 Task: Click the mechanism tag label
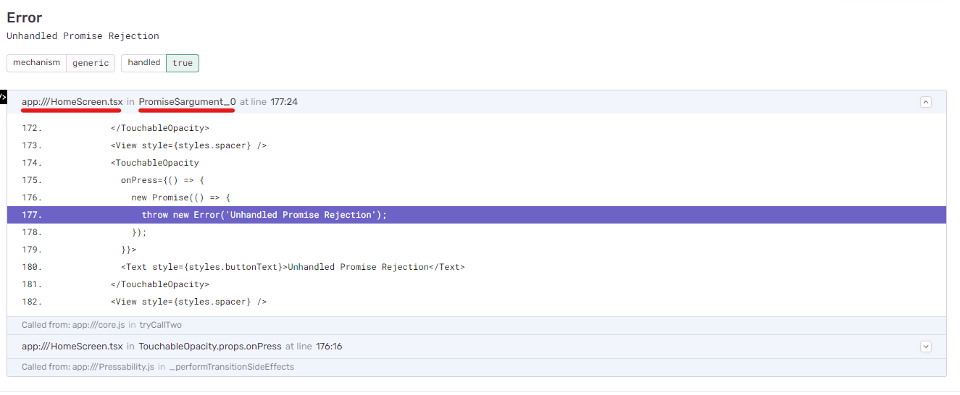(36, 63)
